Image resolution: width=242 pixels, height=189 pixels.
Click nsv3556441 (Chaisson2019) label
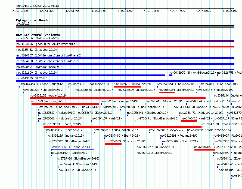click(147, 113)
